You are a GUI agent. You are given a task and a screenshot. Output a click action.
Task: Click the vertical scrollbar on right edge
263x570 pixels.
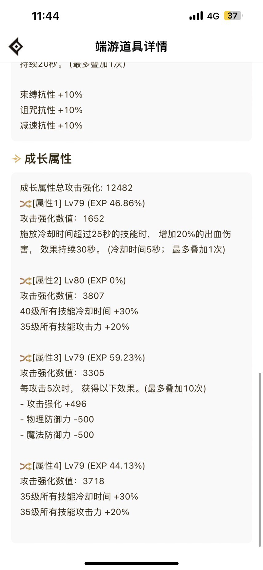point(260,460)
